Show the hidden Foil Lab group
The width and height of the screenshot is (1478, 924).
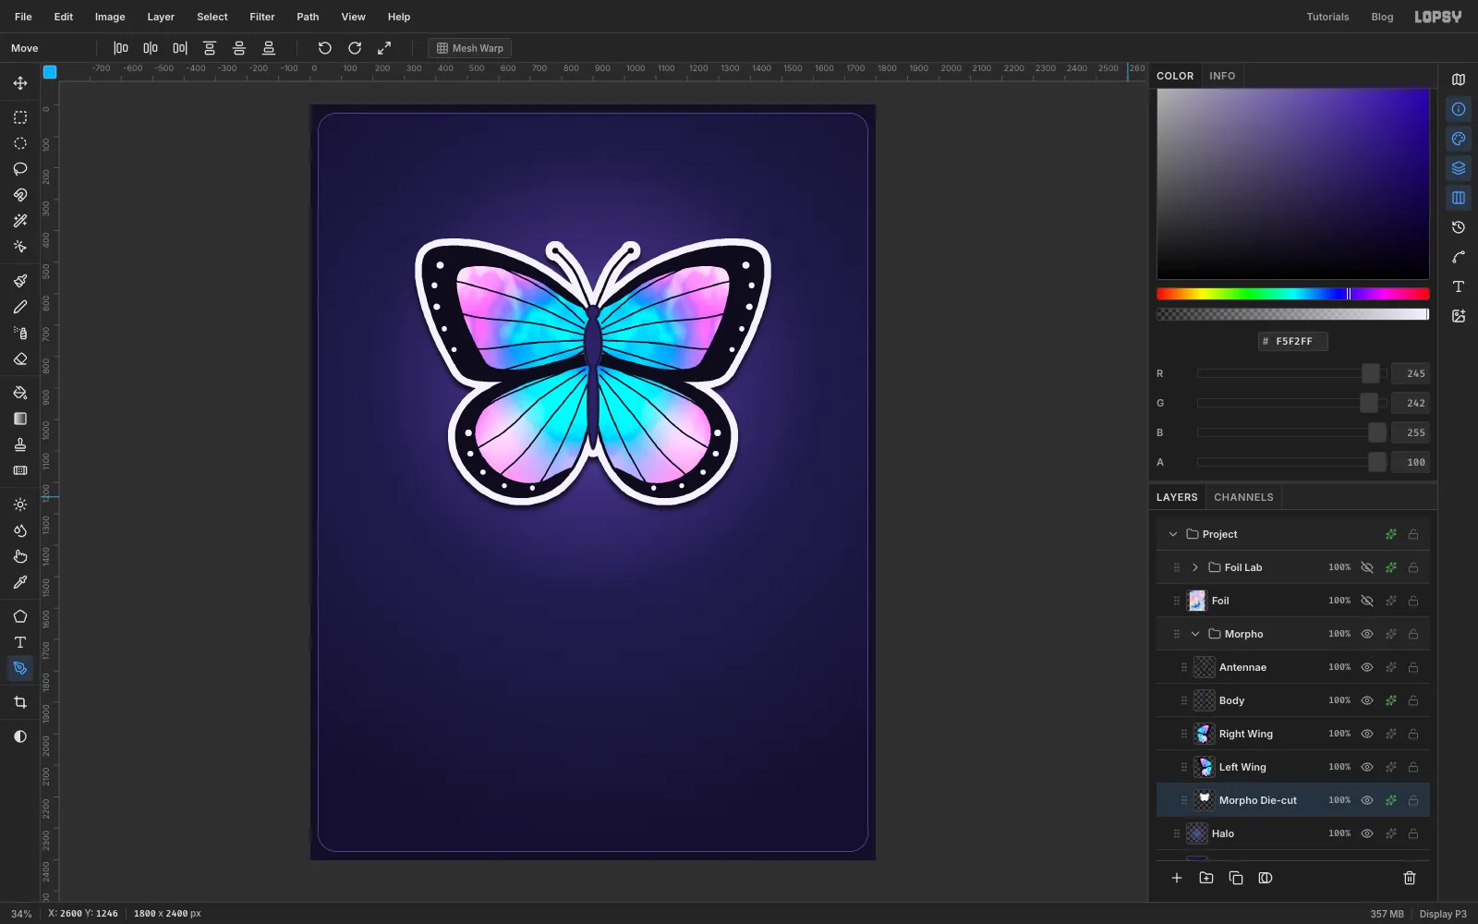[x=1367, y=567]
